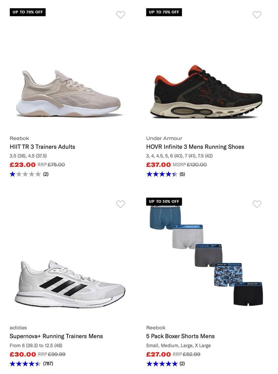Select the adidas brand label
Viewport: 278px width, 374px height.
tap(18, 328)
